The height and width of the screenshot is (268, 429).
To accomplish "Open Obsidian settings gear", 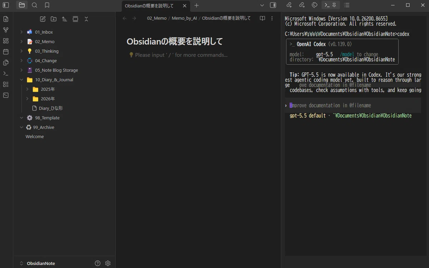I will click(108, 263).
